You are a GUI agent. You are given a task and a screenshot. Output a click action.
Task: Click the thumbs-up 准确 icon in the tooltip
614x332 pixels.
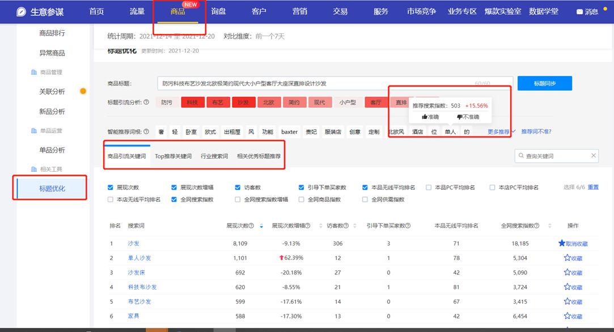(425, 117)
